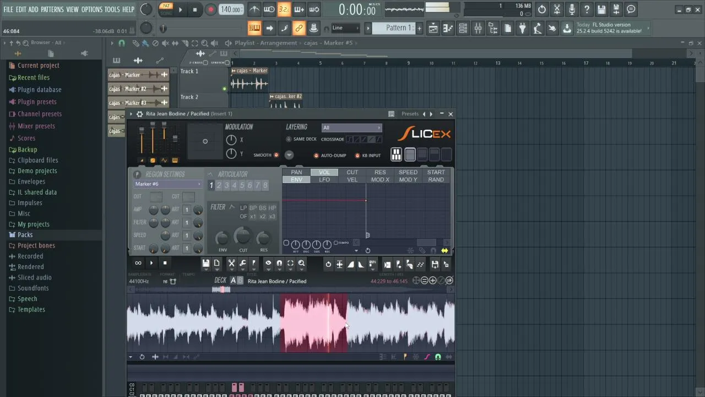The height and width of the screenshot is (397, 705).
Task: Select articulator number 2
Action: click(219, 185)
